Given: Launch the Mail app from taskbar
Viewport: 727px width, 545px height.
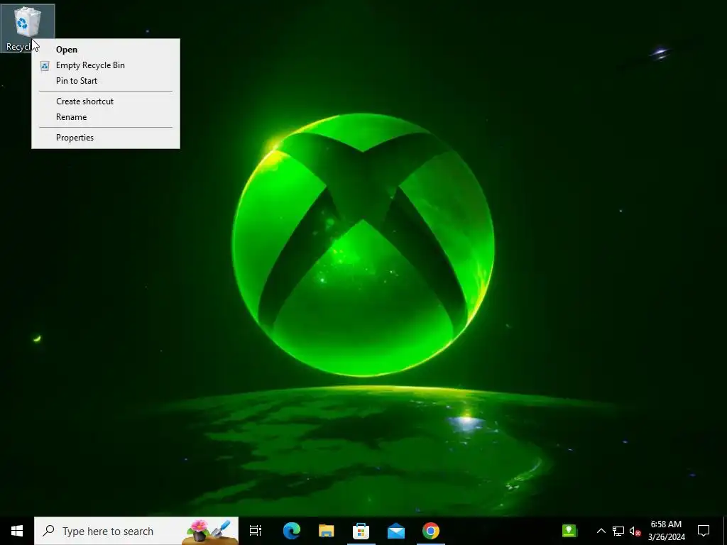Looking at the screenshot, I should 396,531.
